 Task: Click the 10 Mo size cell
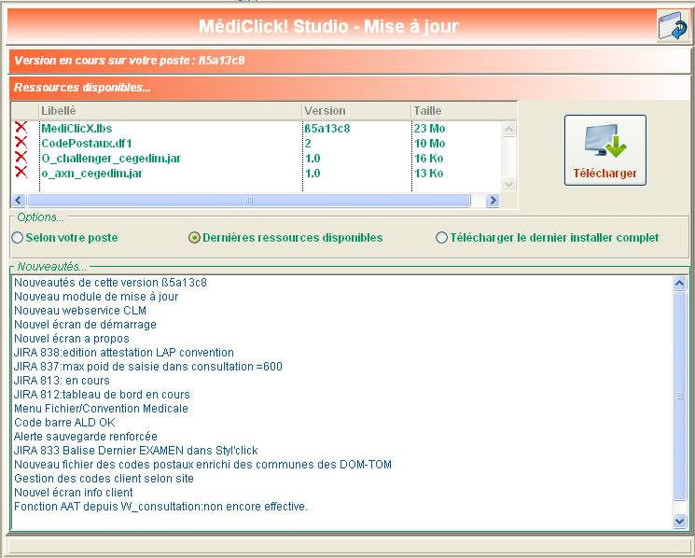[x=429, y=143]
